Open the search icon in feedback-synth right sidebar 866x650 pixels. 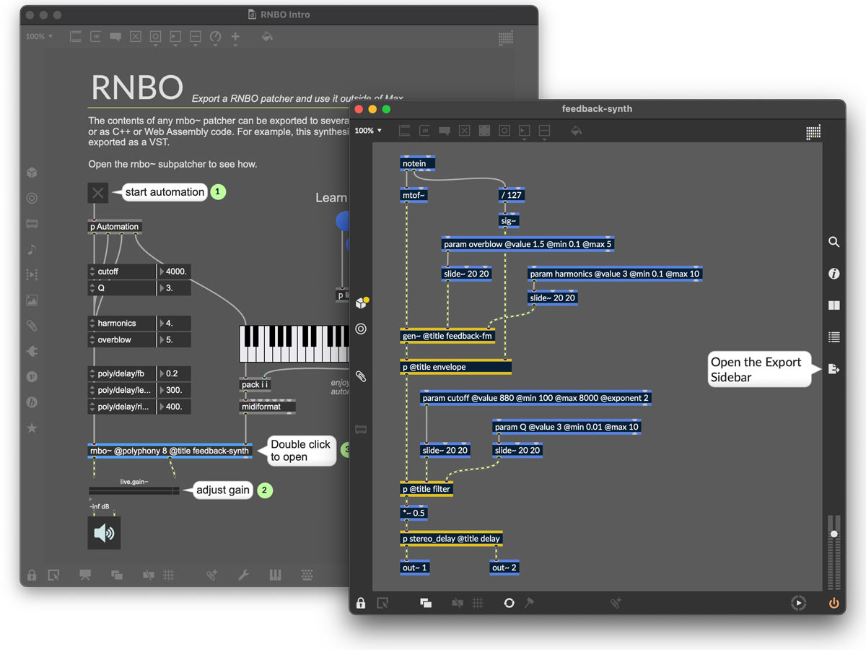coord(834,243)
